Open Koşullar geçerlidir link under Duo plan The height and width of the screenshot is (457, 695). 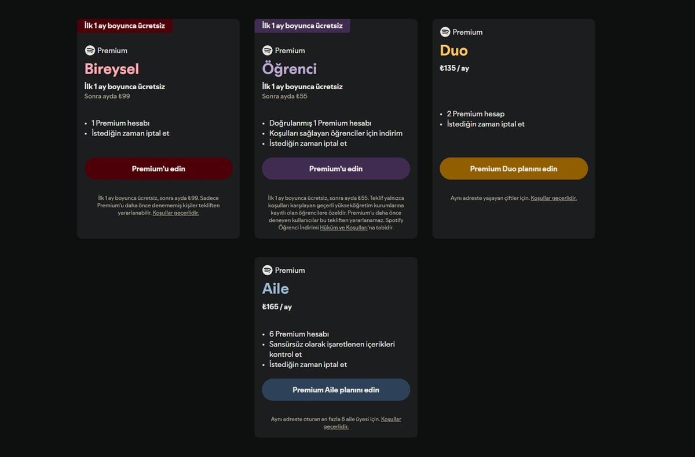click(x=553, y=198)
